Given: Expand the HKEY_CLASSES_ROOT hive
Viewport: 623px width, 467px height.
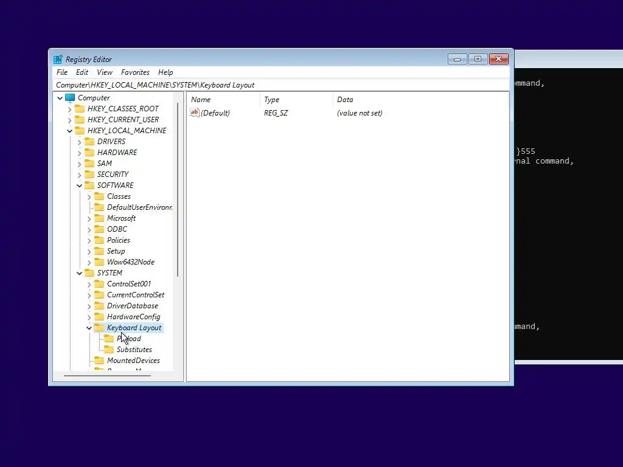Looking at the screenshot, I should [x=70, y=109].
